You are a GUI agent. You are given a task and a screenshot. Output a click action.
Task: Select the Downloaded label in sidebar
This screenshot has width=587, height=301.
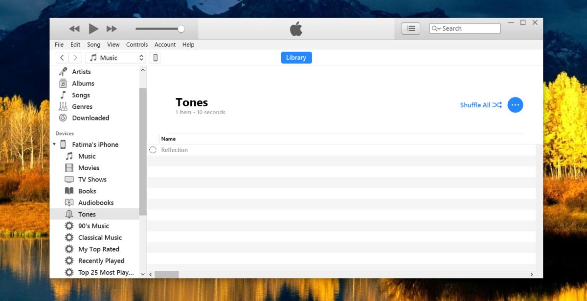click(90, 118)
